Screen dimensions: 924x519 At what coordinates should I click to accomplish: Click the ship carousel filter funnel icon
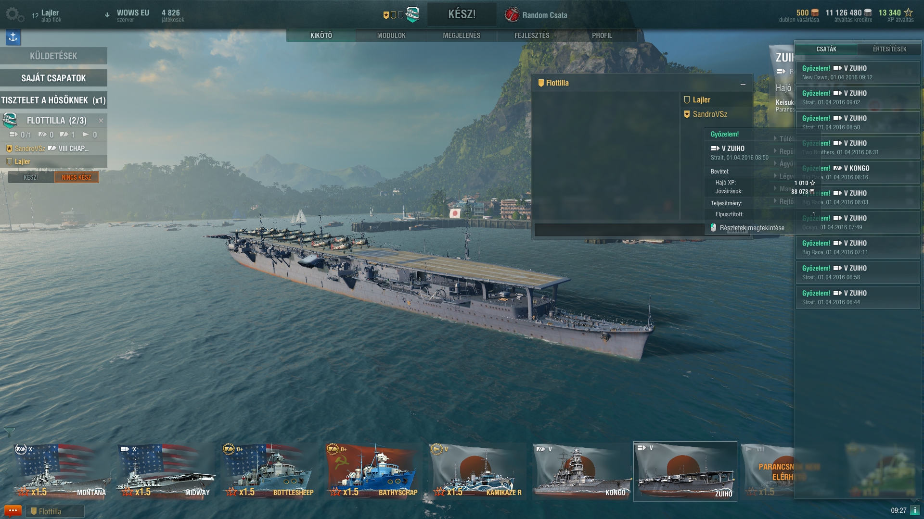click(9, 432)
